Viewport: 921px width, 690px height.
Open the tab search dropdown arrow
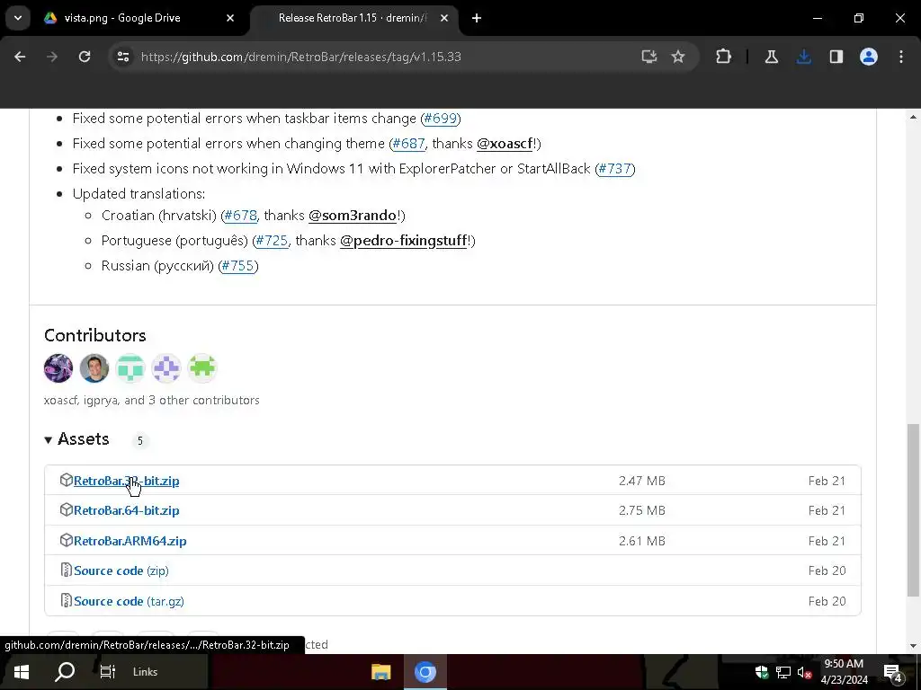18,18
